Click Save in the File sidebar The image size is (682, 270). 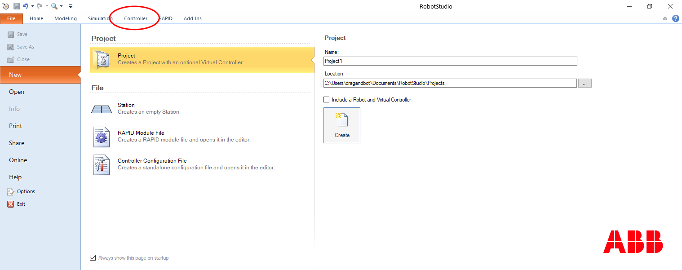(18, 34)
